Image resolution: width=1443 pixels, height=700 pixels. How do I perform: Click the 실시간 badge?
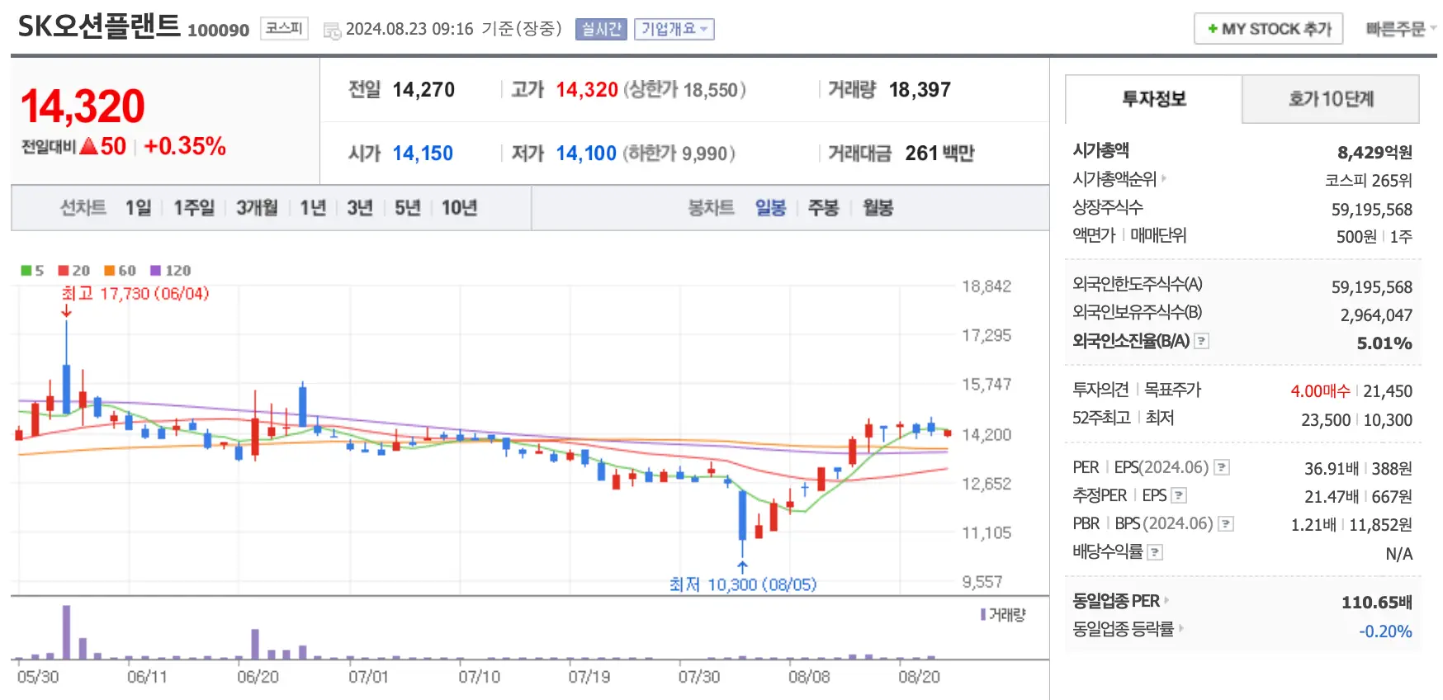click(601, 29)
